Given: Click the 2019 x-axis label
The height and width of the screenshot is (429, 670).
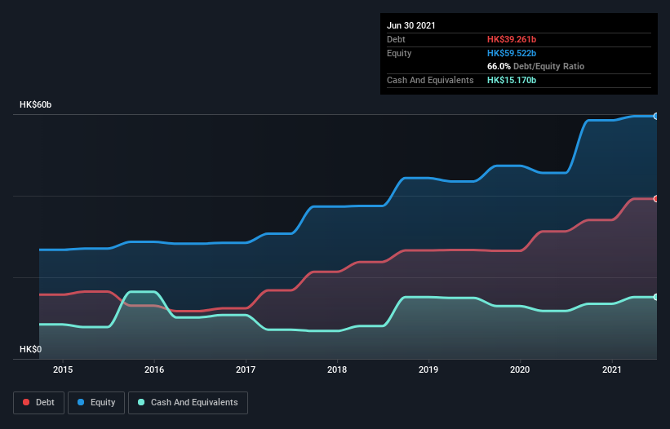Looking at the screenshot, I should tap(428, 369).
